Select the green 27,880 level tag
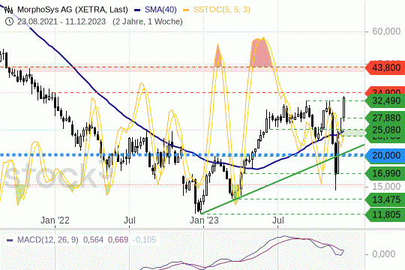This screenshot has width=405, height=270. tap(385, 118)
